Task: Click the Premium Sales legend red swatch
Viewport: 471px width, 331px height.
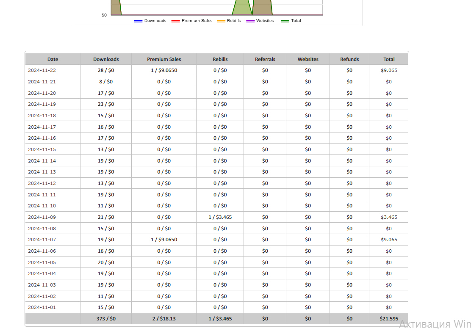Action: [x=175, y=21]
